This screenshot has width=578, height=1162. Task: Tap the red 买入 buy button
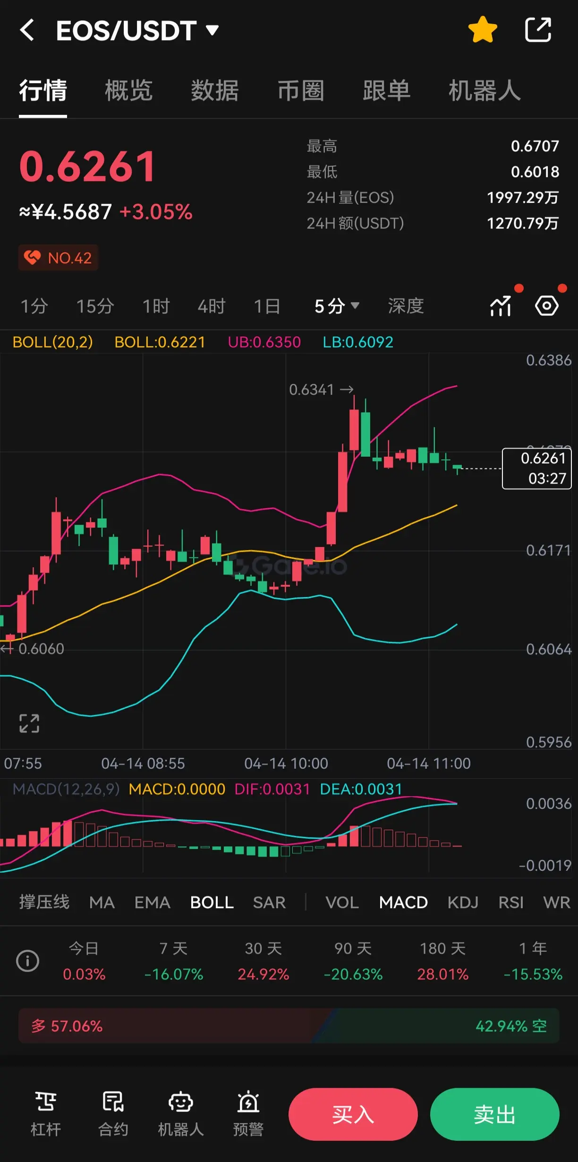353,1114
